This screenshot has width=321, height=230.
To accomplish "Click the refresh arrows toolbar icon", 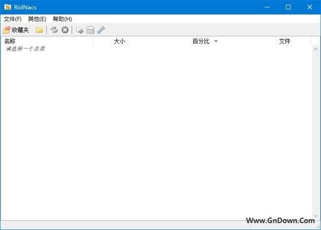I will coord(54,30).
